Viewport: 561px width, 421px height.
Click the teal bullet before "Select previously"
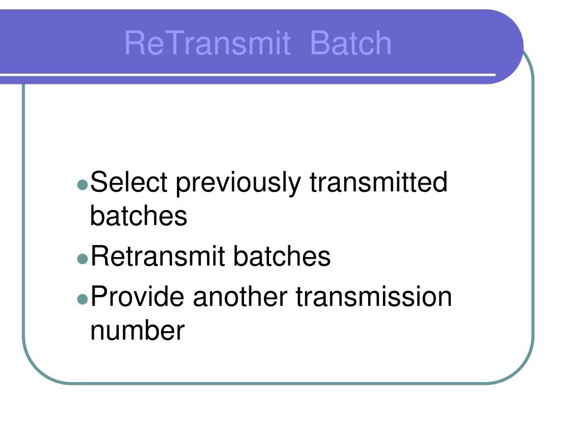pyautogui.click(x=83, y=185)
